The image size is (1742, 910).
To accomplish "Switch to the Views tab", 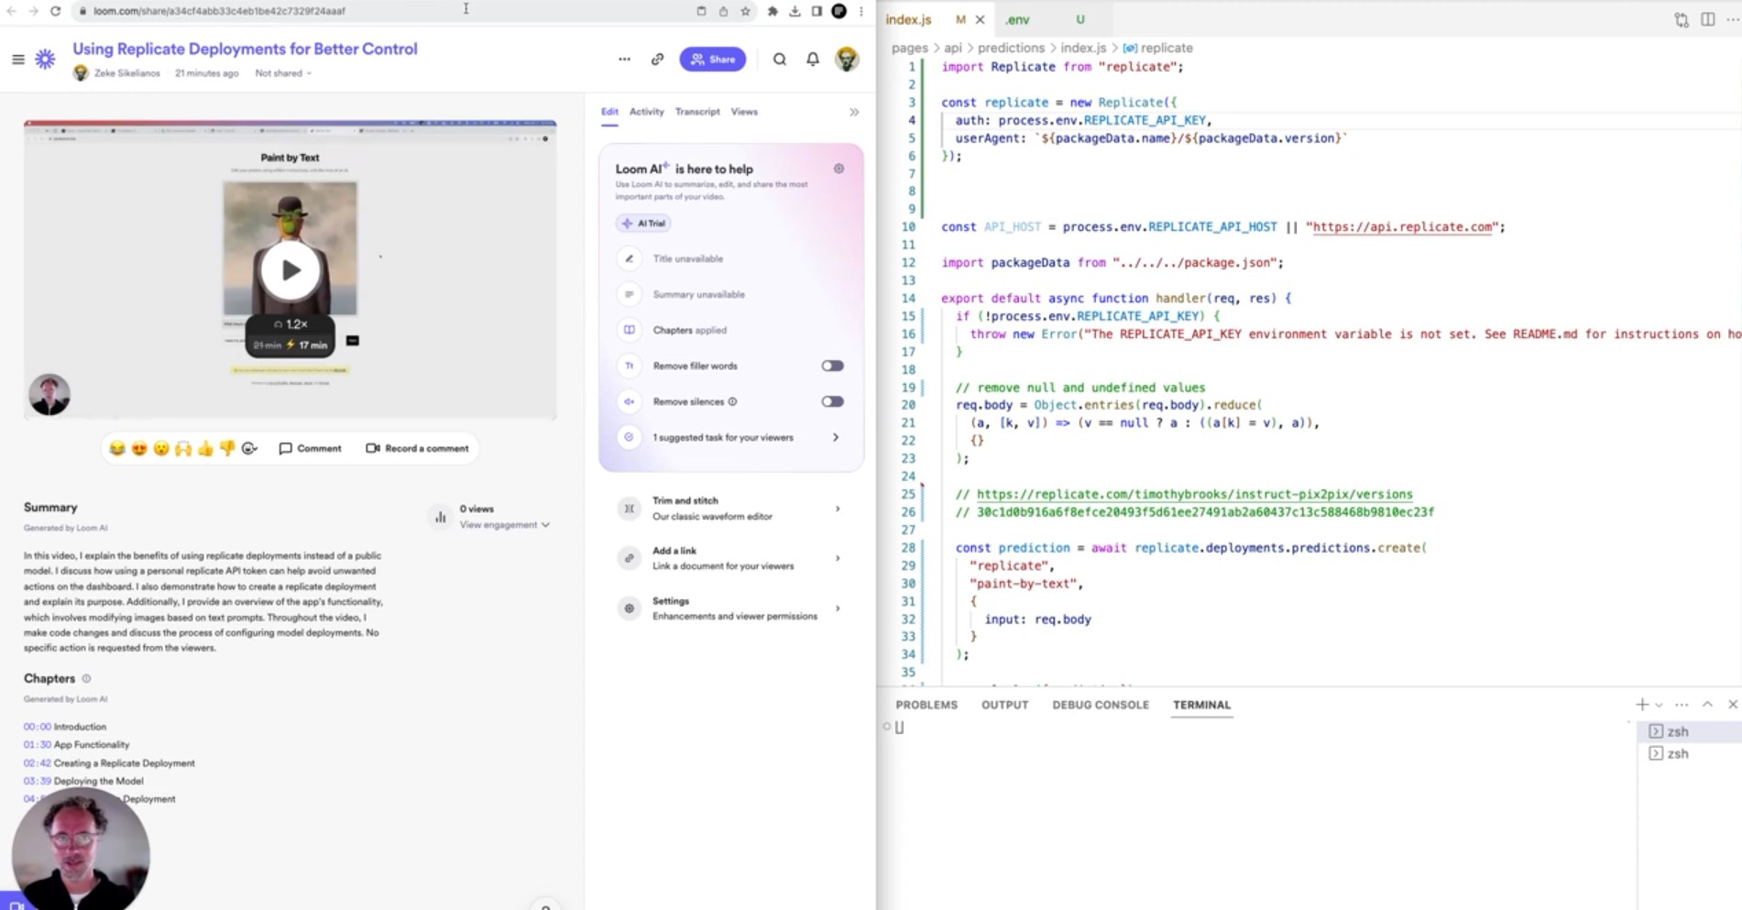I will [744, 112].
